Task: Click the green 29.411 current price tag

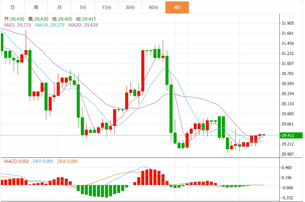Action: [291, 135]
